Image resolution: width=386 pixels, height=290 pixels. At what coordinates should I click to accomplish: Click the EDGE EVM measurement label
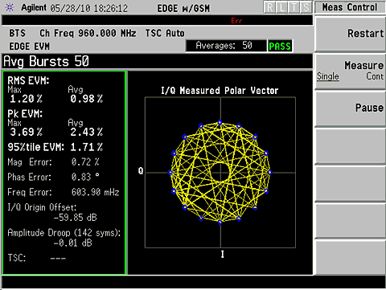(x=30, y=47)
